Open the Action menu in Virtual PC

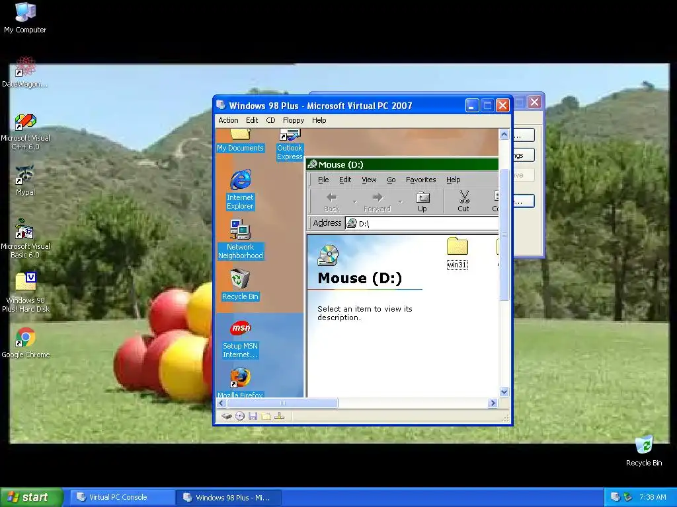click(228, 120)
